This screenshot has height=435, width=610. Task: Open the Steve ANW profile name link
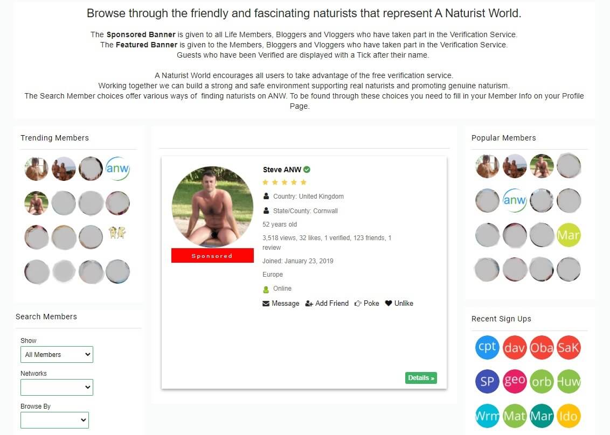click(282, 170)
